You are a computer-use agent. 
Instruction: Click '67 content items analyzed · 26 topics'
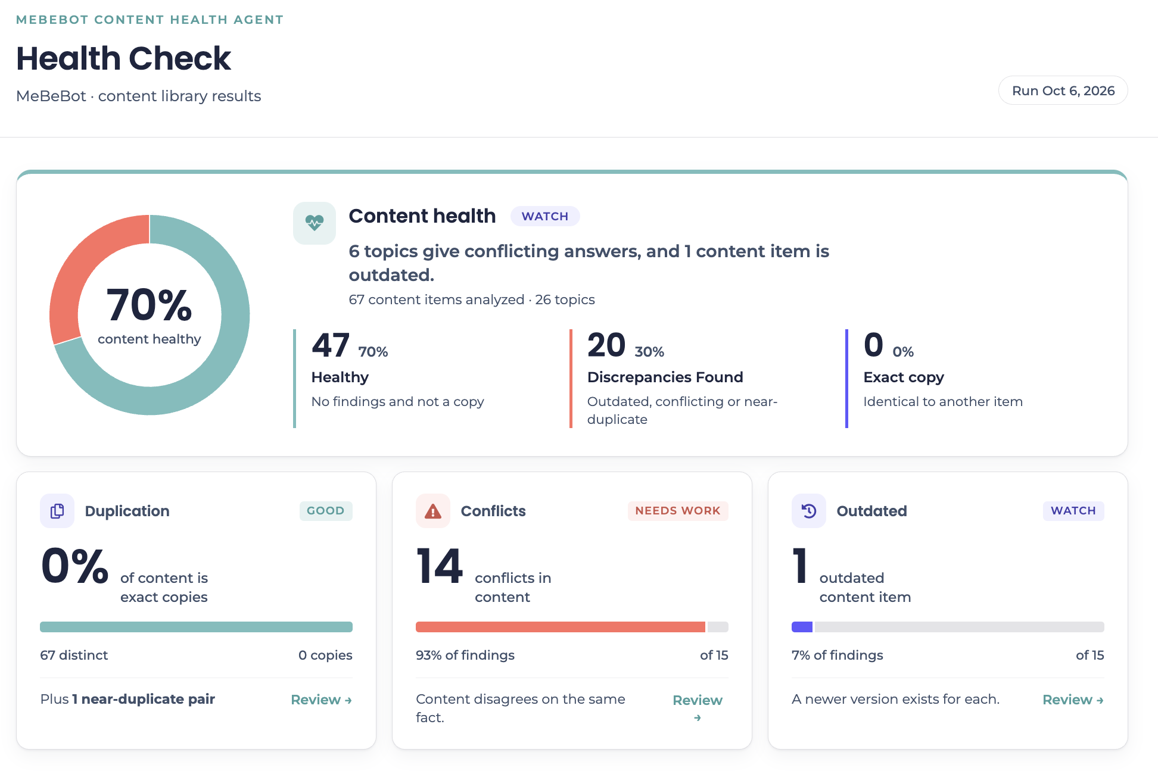pyautogui.click(x=472, y=299)
